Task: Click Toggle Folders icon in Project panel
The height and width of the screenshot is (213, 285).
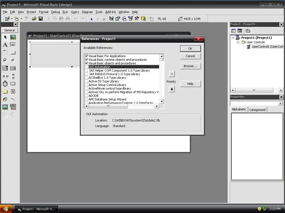Action: pyautogui.click(x=248, y=31)
